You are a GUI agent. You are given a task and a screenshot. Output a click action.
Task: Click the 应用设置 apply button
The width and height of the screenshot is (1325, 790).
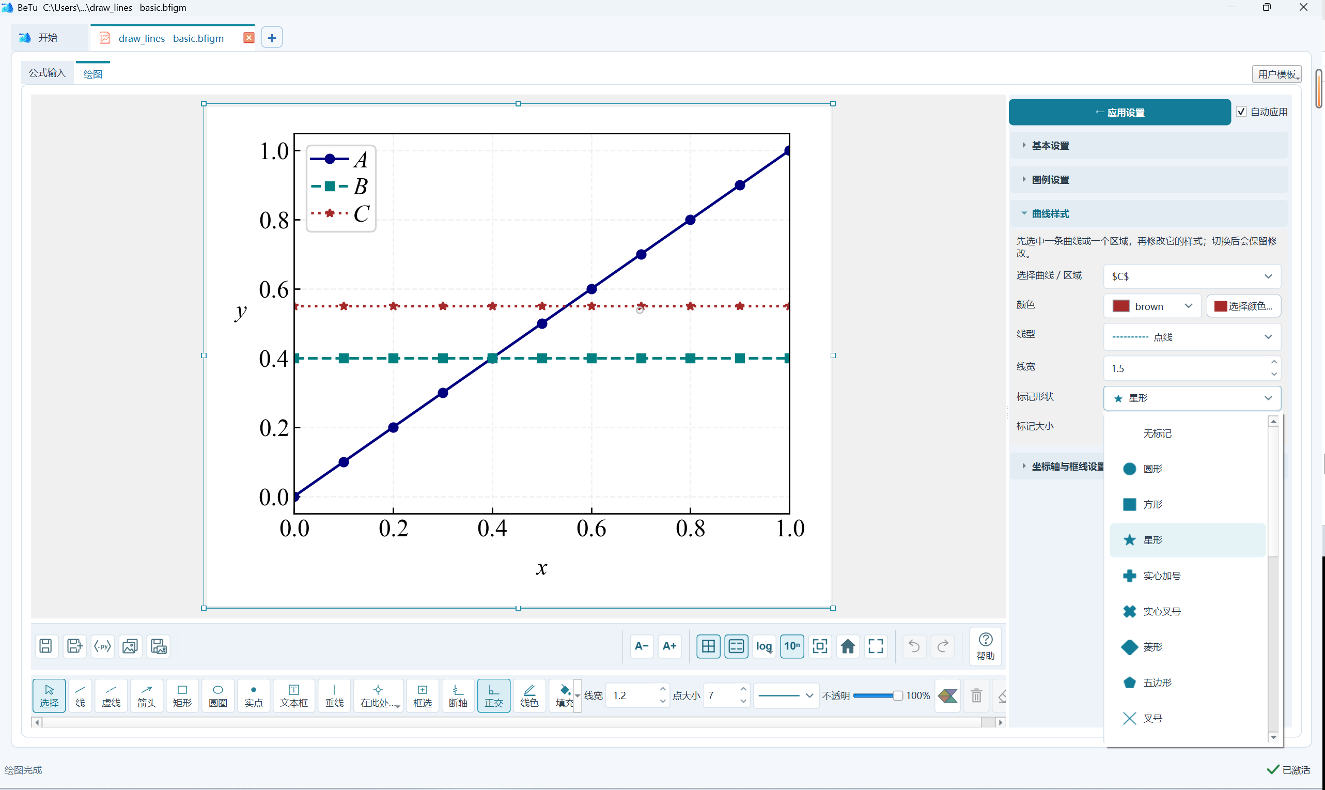coord(1119,112)
